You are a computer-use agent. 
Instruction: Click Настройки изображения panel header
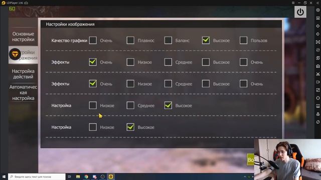pyautogui.click(x=70, y=24)
